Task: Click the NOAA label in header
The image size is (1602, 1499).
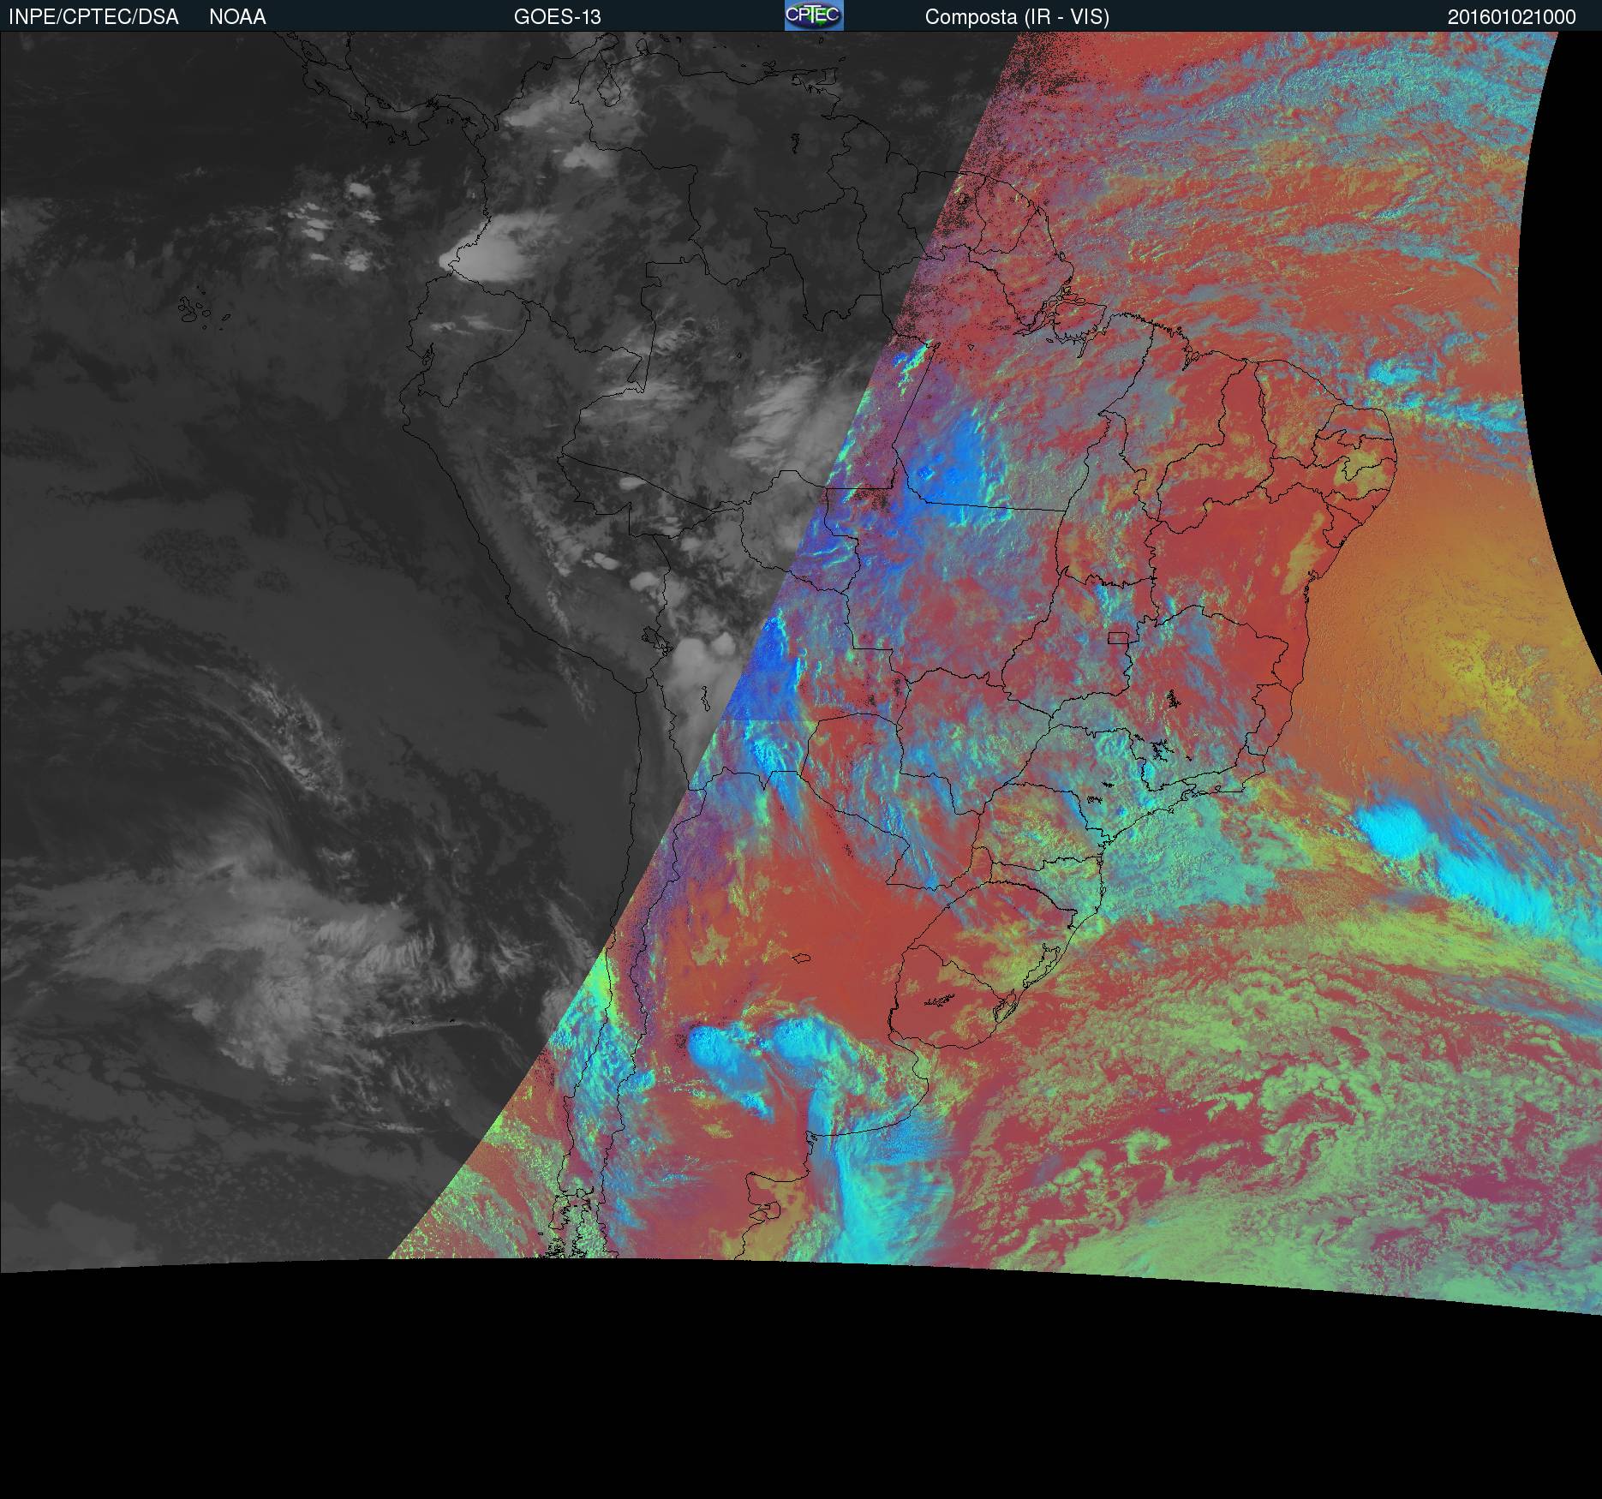Action: click(237, 17)
